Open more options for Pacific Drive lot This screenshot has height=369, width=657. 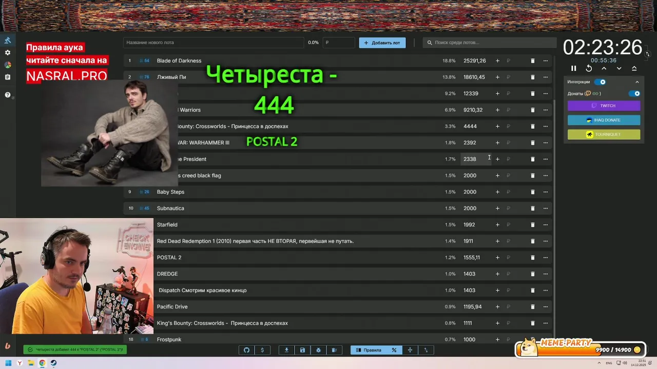click(x=546, y=306)
